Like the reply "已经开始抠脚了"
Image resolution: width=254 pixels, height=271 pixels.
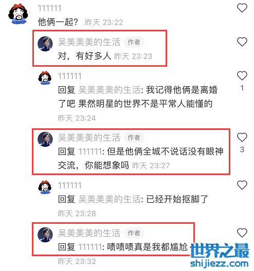point(242,185)
